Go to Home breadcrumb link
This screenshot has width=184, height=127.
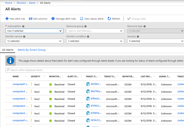coord(9,3)
